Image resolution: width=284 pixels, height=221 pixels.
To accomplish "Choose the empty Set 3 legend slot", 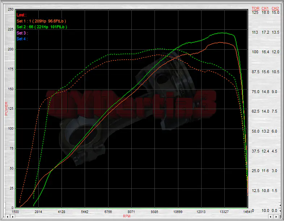I will point(22,33).
